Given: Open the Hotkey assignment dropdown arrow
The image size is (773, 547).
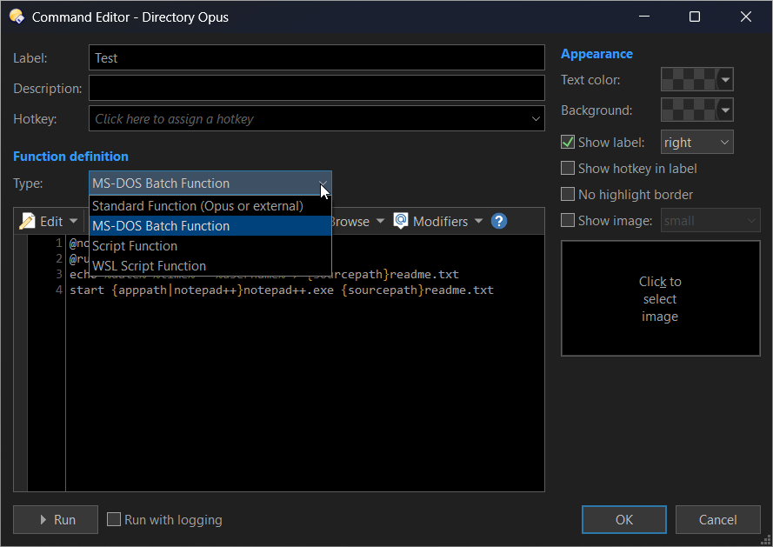Looking at the screenshot, I should 536,119.
